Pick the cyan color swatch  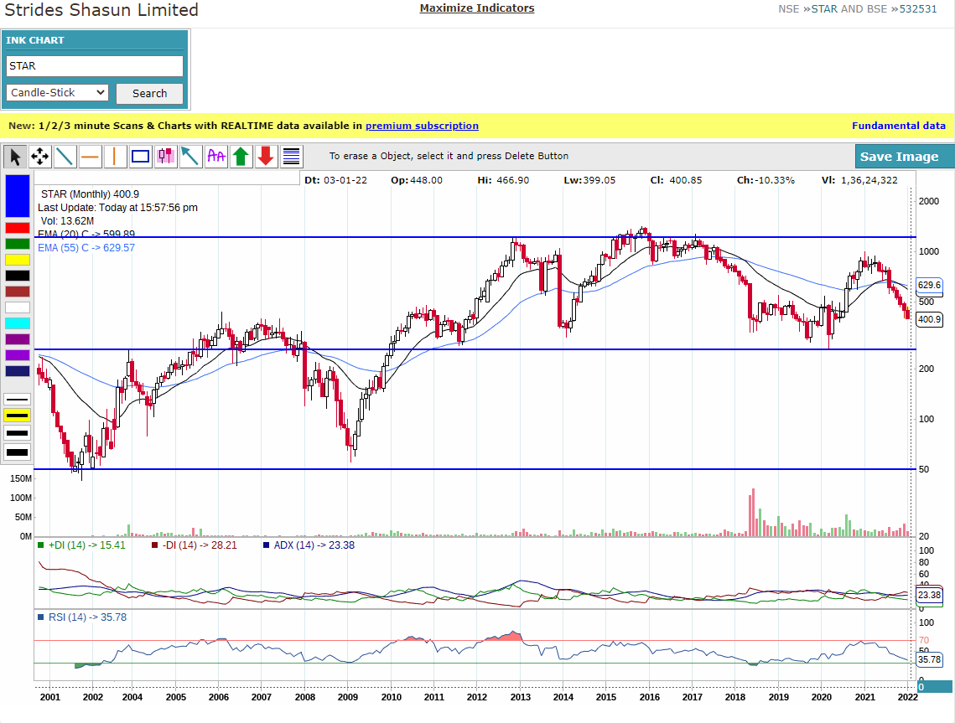(x=18, y=323)
